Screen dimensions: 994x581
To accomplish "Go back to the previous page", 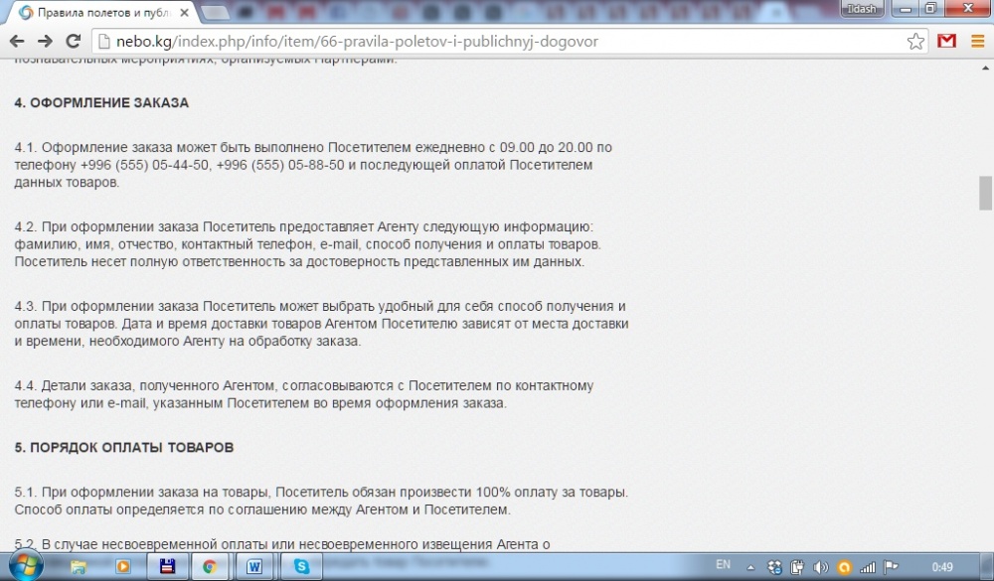I will click(17, 41).
